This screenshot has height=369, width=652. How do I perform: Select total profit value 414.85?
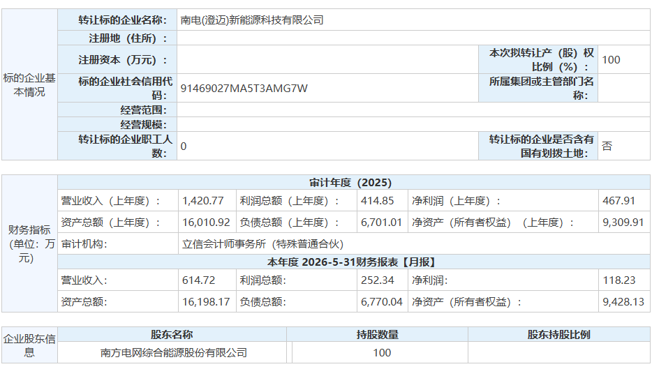point(377,201)
